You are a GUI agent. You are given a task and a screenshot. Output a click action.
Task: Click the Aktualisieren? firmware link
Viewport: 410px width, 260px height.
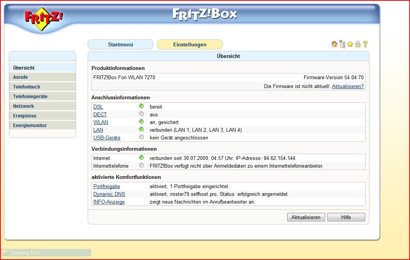click(348, 86)
